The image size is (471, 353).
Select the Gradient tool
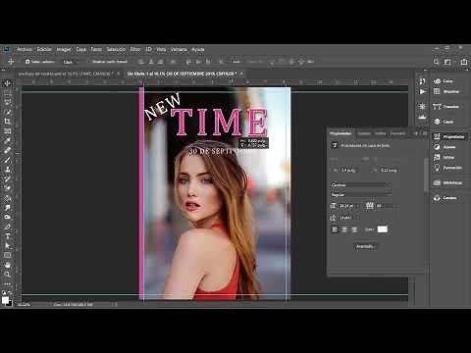tap(7, 198)
